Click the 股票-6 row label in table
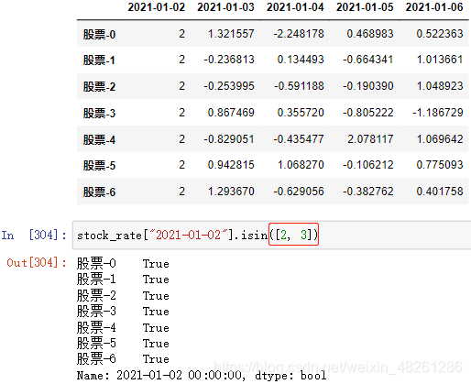Screen dimensions: 471x384 [99, 192]
